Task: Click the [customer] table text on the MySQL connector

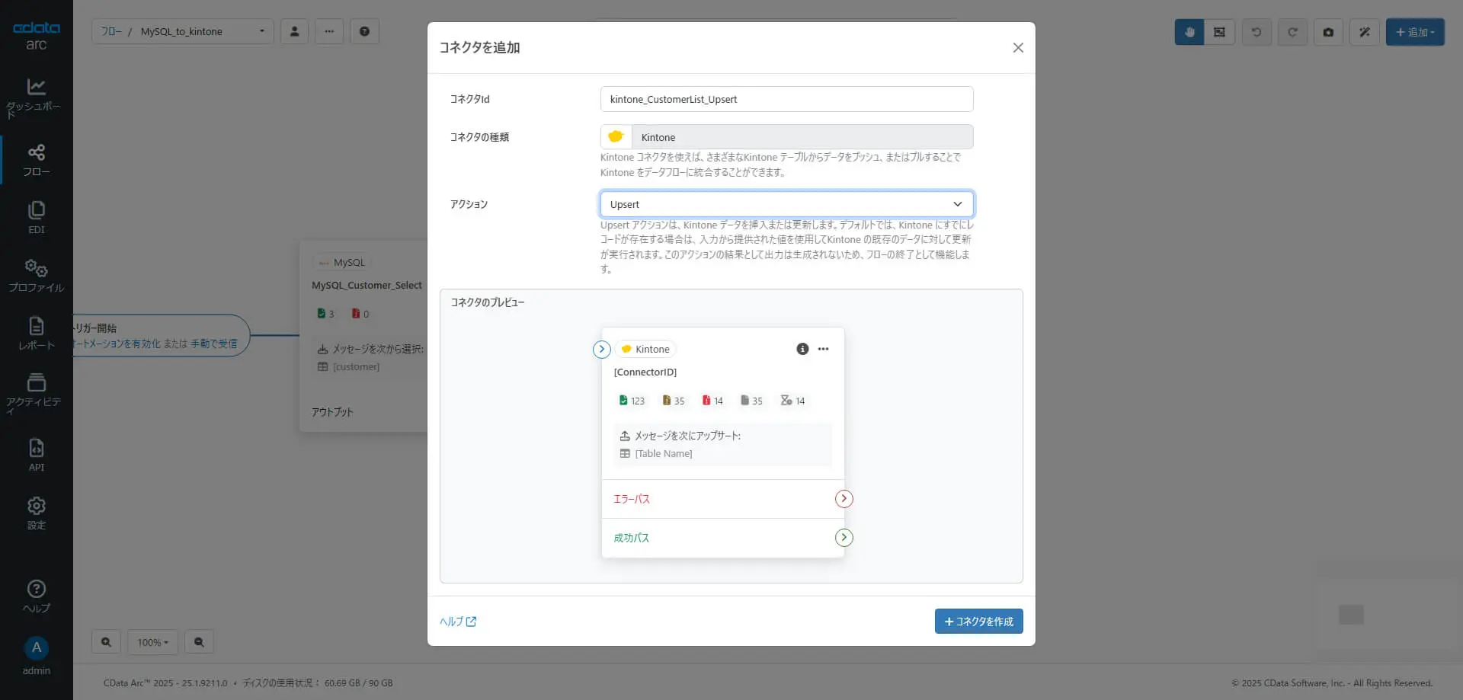Action: click(x=356, y=366)
